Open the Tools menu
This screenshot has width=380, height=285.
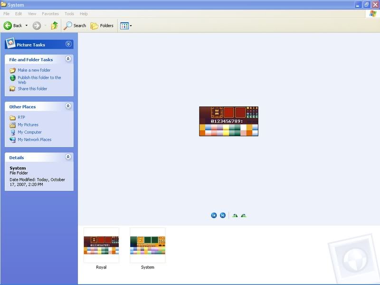click(x=69, y=14)
